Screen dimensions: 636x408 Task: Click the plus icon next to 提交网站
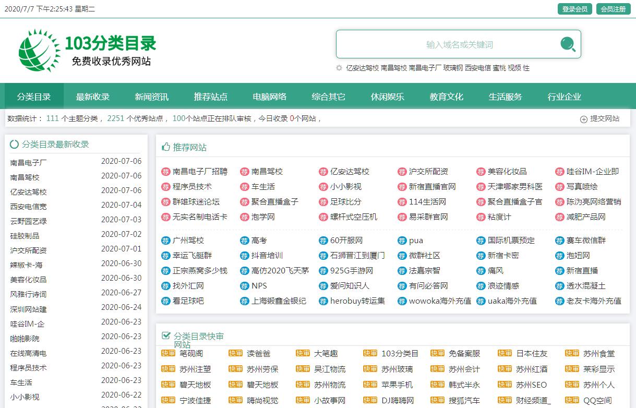point(584,119)
